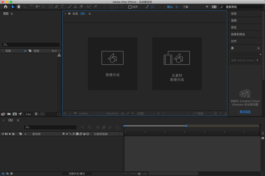
Task: Toggle the In/Out/Duration pane icon
Action: click(12, 174)
